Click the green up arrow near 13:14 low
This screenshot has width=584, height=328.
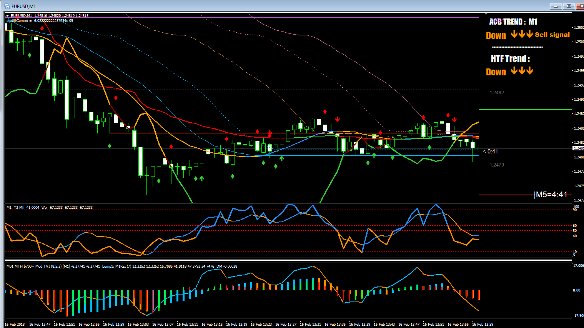[202, 178]
